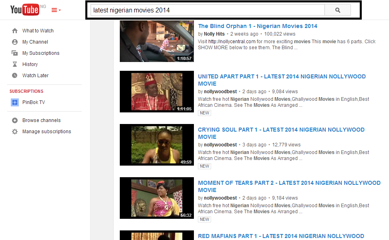
Task: Click the 1:11:05 duration label
Action: 184,109
